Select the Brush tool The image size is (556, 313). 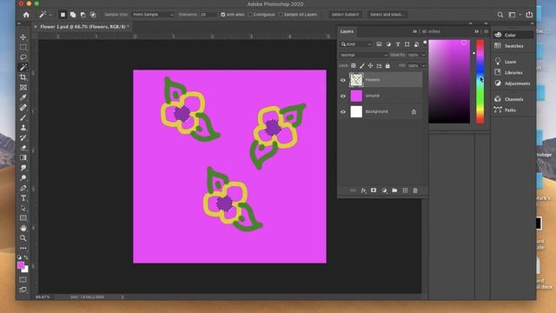click(23, 117)
